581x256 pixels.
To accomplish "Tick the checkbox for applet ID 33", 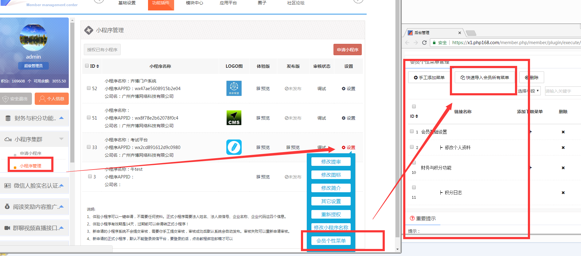I will coord(89,147).
